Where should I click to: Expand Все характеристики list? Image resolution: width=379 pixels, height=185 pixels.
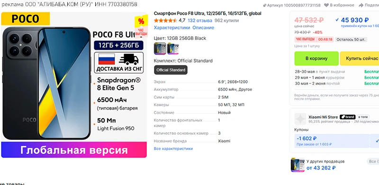pyautogui.click(x=173, y=148)
